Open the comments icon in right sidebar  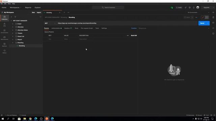pos(213,23)
